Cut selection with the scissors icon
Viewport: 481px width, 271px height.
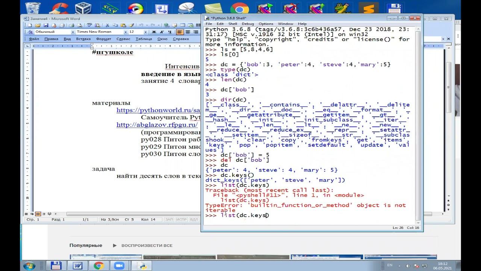point(107,25)
